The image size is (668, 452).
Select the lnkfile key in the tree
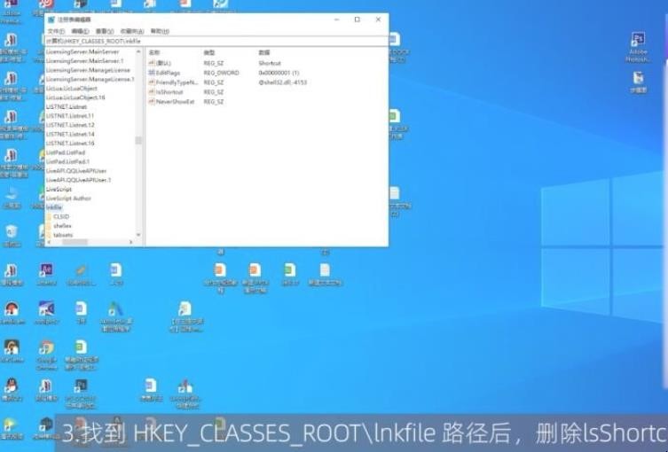pyautogui.click(x=54, y=207)
